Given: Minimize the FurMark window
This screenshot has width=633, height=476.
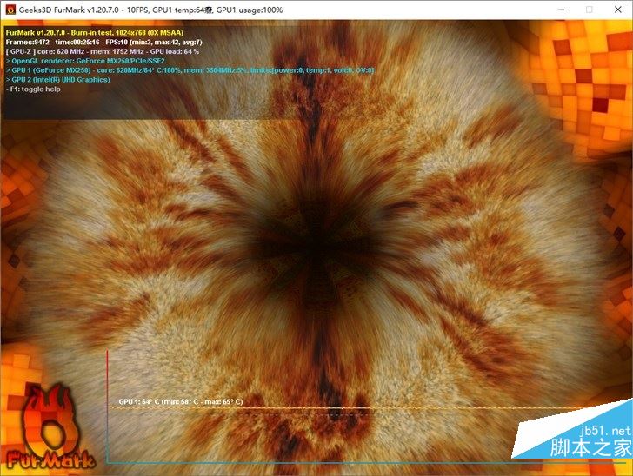Looking at the screenshot, I should [x=561, y=10].
